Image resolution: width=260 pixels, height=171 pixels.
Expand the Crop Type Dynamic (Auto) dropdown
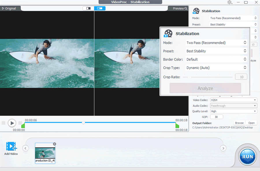click(x=216, y=68)
